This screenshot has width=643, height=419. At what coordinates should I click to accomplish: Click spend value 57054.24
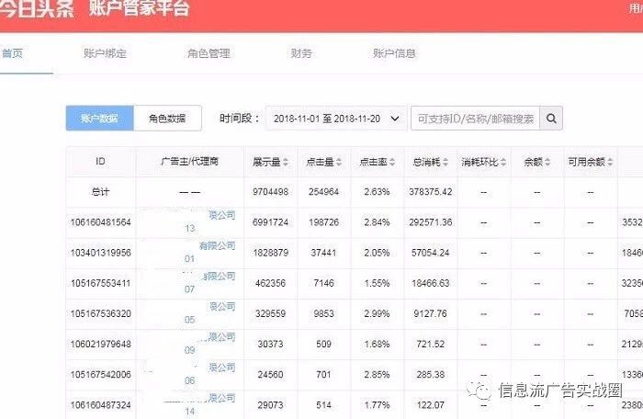431,253
